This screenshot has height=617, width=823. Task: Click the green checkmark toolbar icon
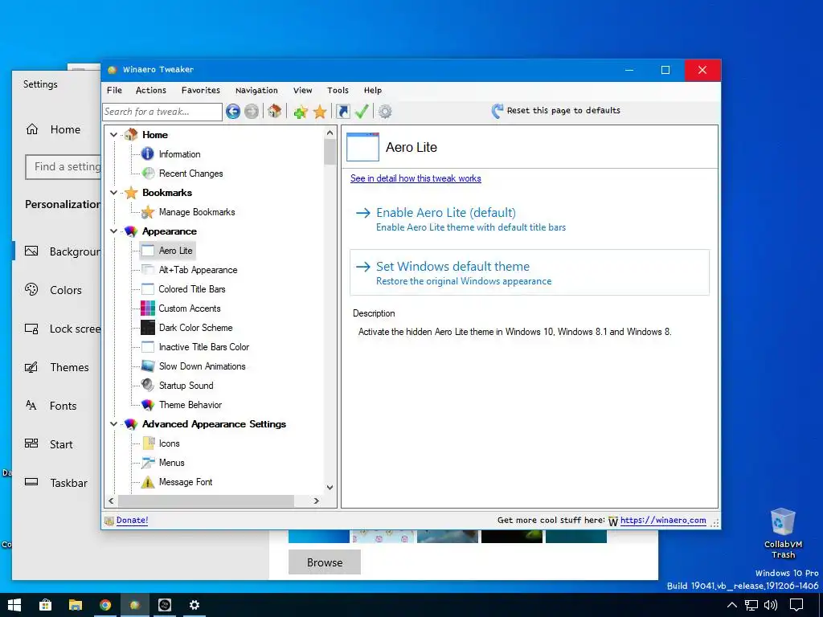(x=361, y=111)
